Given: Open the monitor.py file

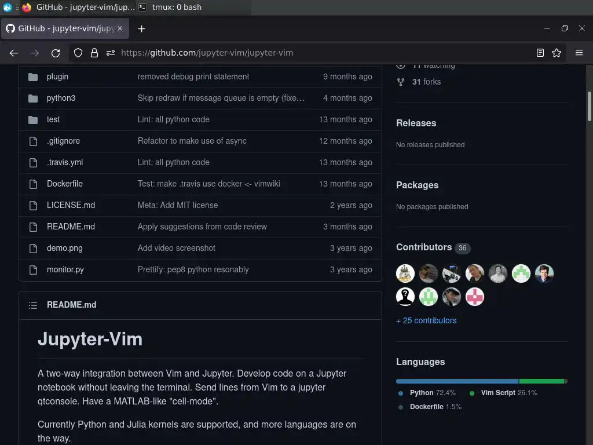Looking at the screenshot, I should (x=65, y=269).
